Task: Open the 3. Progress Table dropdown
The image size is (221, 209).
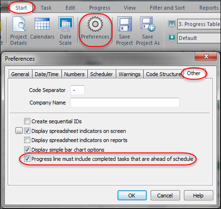Action: point(199,24)
